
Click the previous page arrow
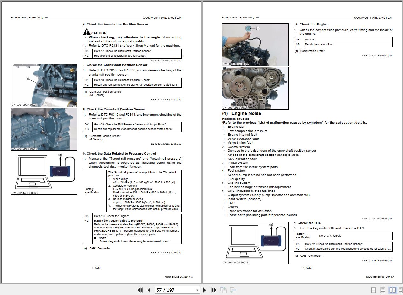[x=149, y=290]
